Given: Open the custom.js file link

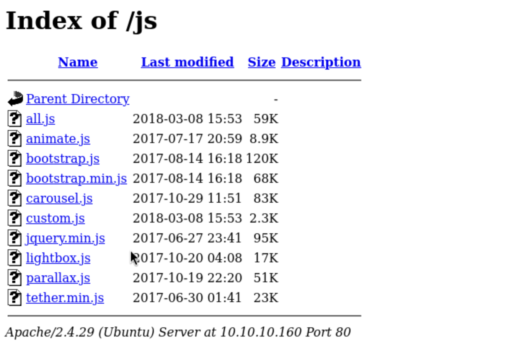Looking at the screenshot, I should pos(55,218).
